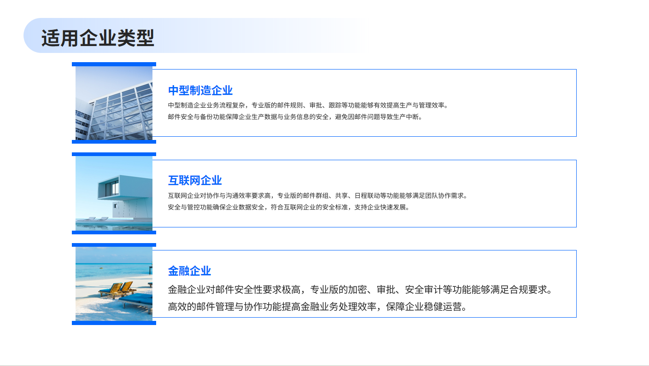Screen dimensions: 649x366
Task: Click the heading 中型制造企业
Action: [x=200, y=90]
